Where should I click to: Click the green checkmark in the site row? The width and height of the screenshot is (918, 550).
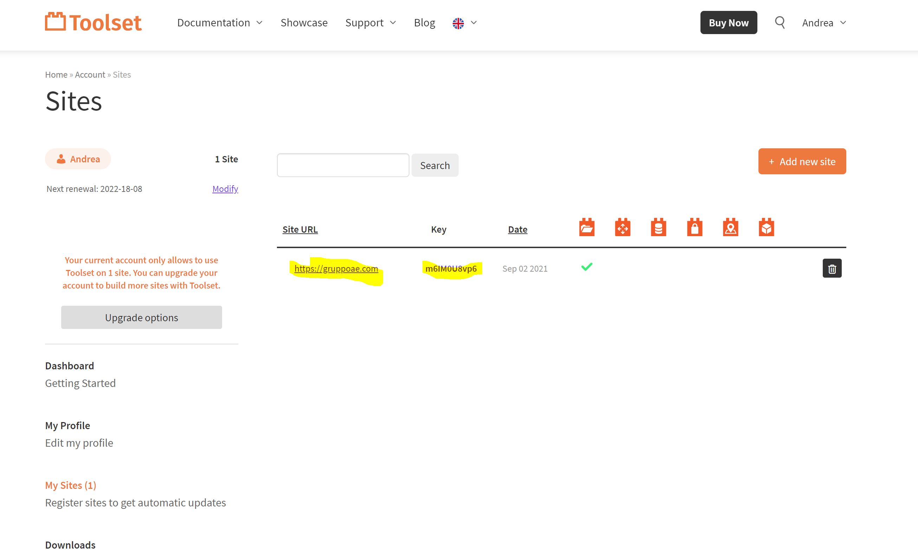[587, 267]
